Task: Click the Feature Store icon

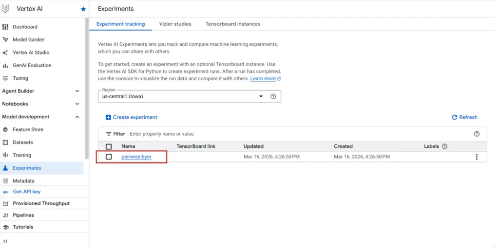Action: point(5,129)
